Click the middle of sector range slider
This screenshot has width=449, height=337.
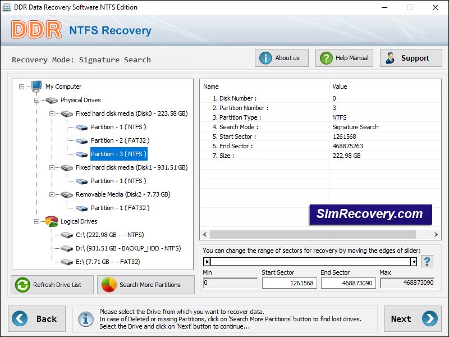tap(310, 261)
